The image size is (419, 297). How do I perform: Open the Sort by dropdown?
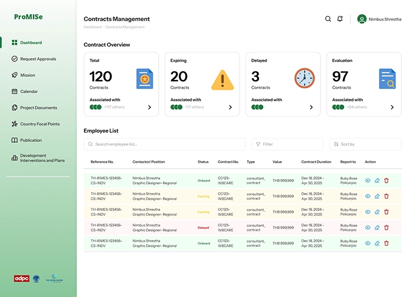tap(365, 144)
